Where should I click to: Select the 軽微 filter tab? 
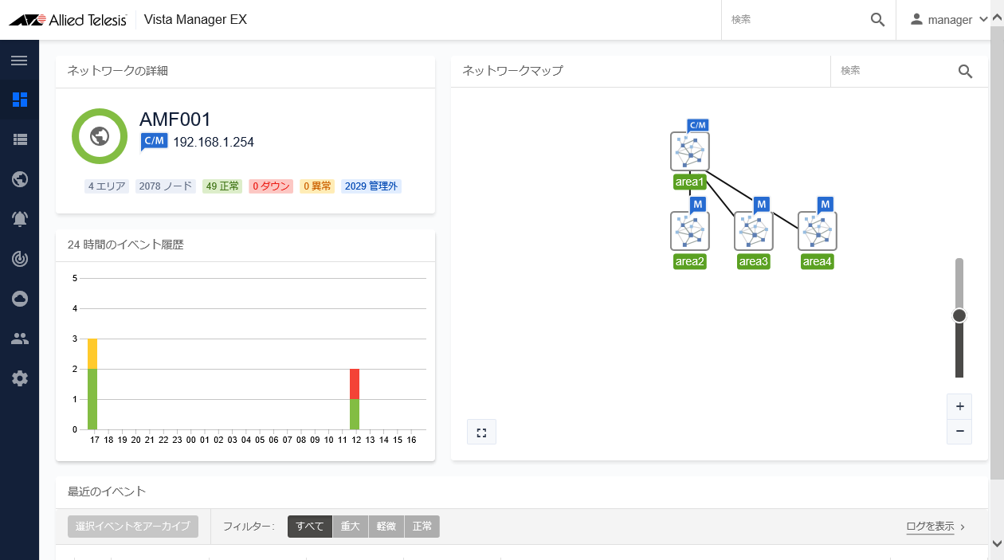386,527
